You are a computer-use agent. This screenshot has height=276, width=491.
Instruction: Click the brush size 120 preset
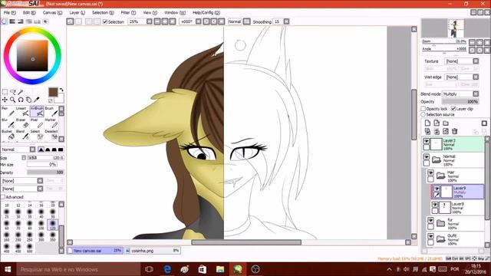tap(53, 225)
